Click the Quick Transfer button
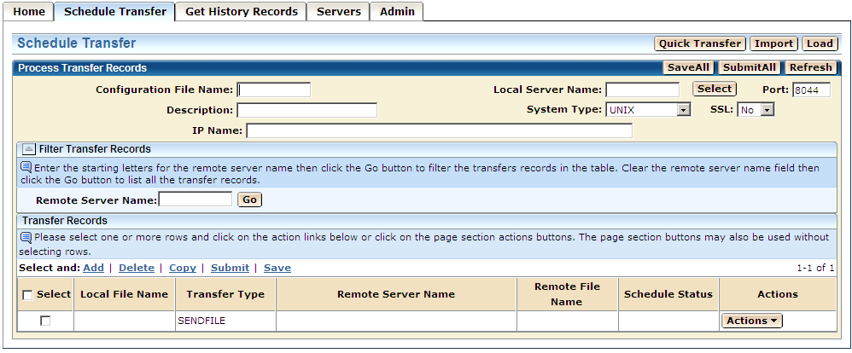 pyautogui.click(x=700, y=43)
